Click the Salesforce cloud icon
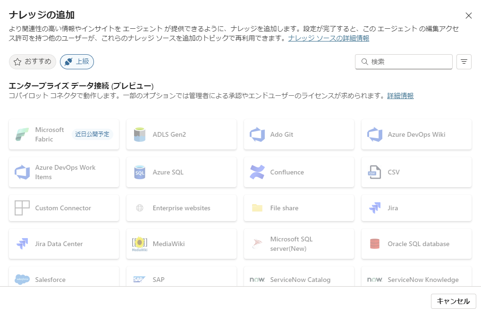 click(22, 280)
